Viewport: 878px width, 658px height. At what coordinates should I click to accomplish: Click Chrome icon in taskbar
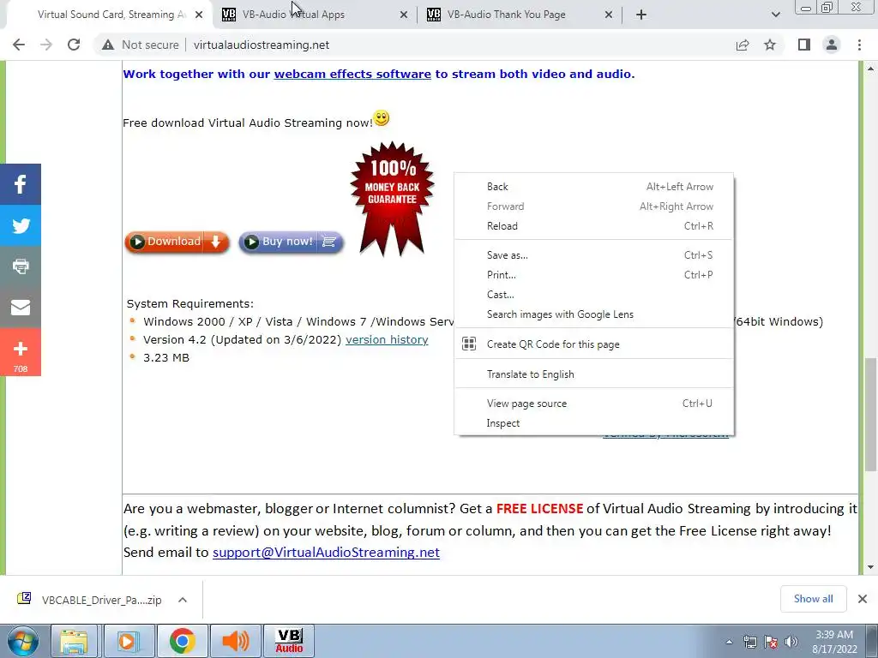click(182, 641)
